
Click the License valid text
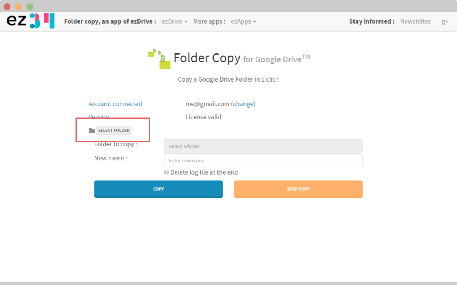coord(203,117)
